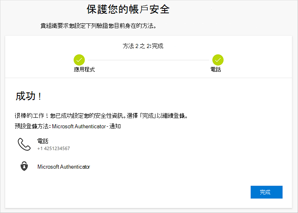Viewport: 298px width, 213px height.
Task: Click the green checkmark above 應用程式
Action: [79, 60]
